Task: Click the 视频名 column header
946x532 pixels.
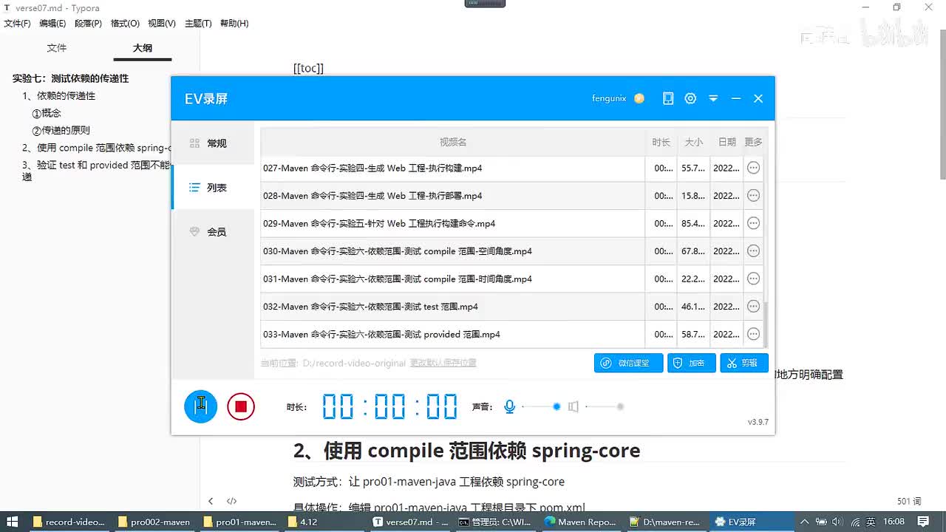Action: tap(453, 142)
